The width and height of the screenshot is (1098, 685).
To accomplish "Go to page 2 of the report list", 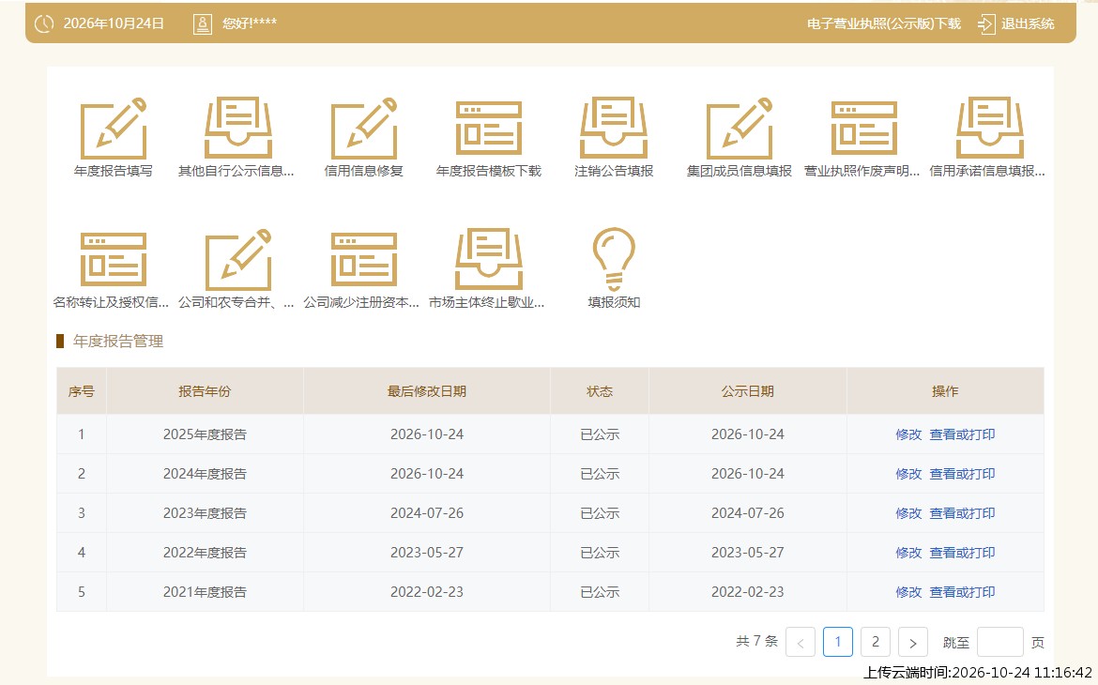I will [876, 642].
